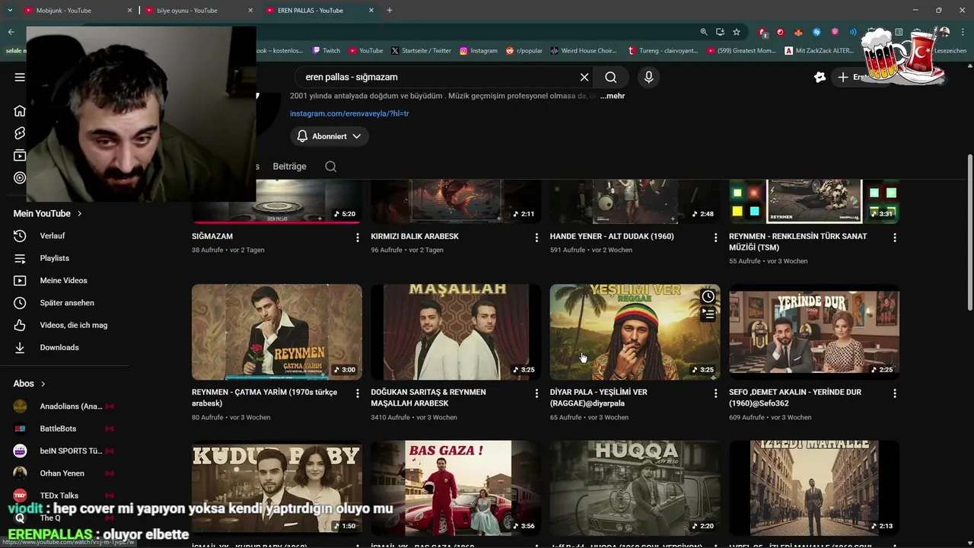Open the Chrome zoom magnifier in address bar
974x548 pixels.
(x=704, y=32)
